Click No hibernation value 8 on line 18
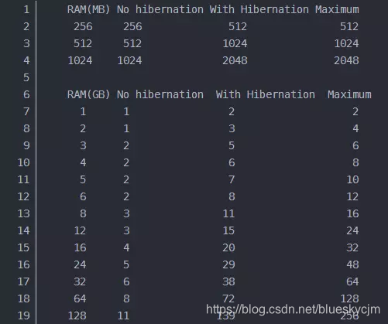Image resolution: width=388 pixels, height=324 pixels. 126,298
